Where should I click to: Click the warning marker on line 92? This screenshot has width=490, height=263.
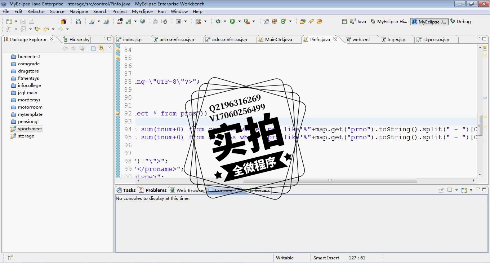118,113
